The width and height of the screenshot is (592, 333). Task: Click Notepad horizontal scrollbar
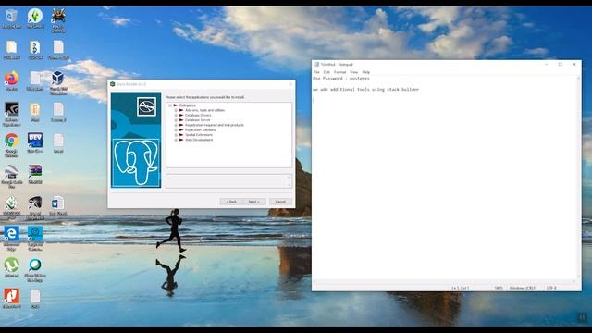pos(444,281)
